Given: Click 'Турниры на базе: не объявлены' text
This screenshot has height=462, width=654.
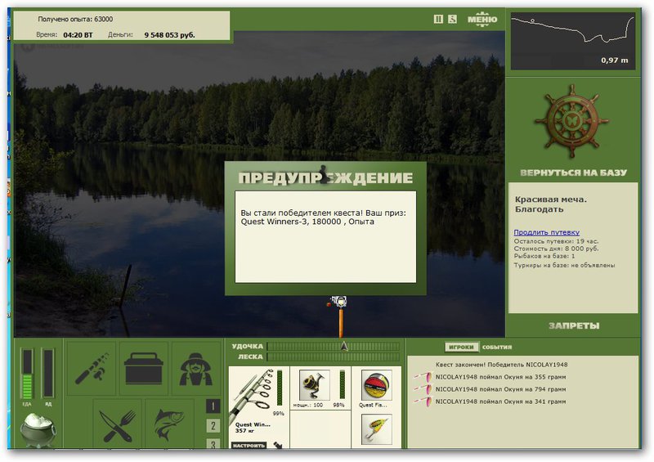Looking at the screenshot, I should click(x=564, y=265).
